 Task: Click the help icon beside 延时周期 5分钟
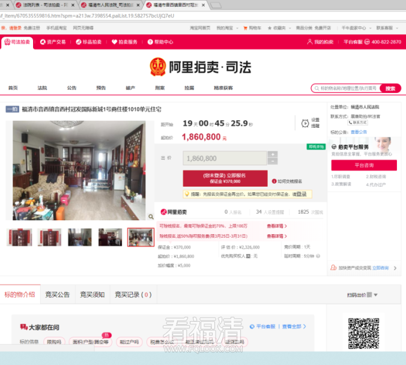[318, 256]
